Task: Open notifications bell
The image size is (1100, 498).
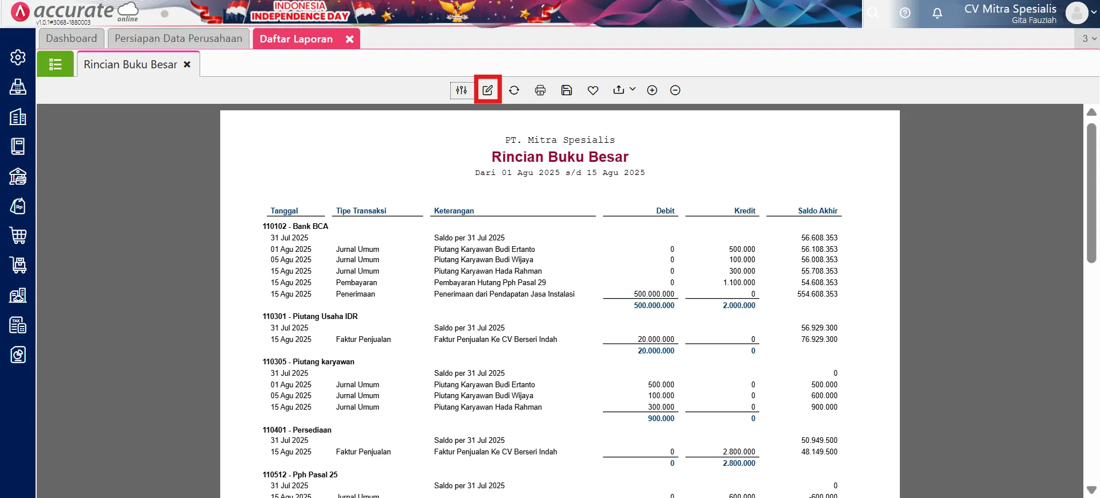Action: point(937,13)
